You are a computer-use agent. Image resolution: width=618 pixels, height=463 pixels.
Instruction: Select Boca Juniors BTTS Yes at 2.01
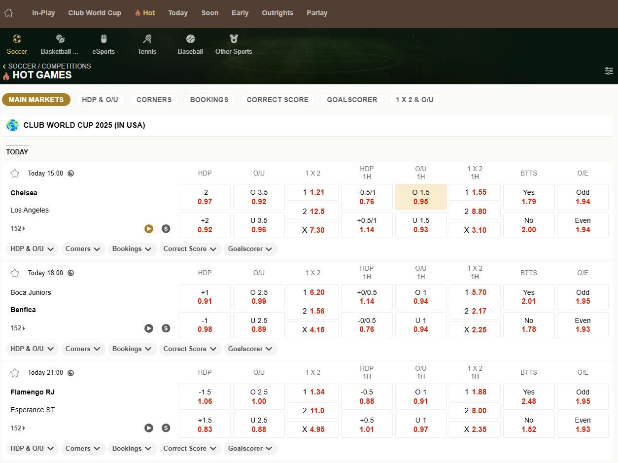(x=529, y=297)
